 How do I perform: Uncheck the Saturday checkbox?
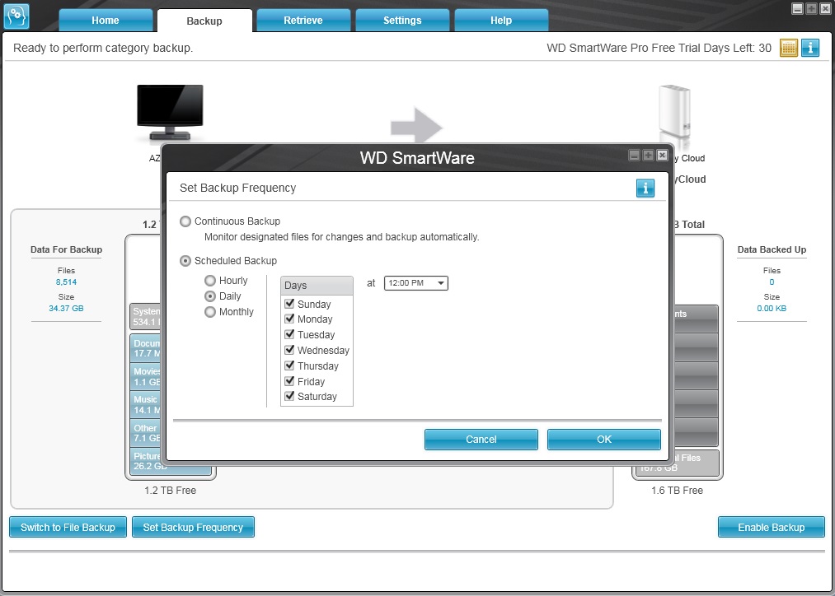pyautogui.click(x=289, y=396)
